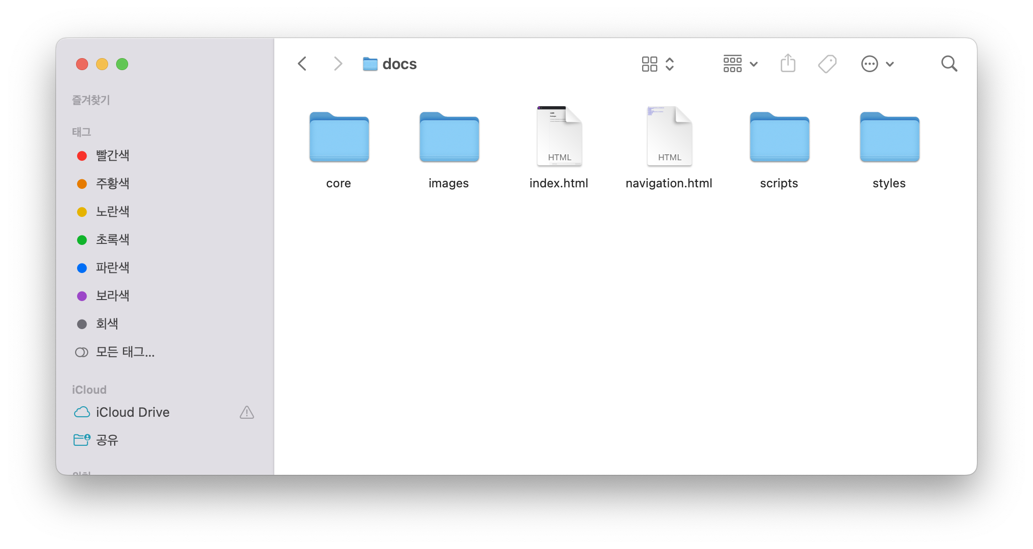Select the navigation.html file
This screenshot has height=549, width=1033.
[669, 136]
